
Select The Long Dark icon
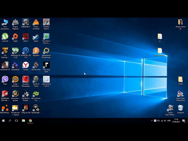[46, 65]
